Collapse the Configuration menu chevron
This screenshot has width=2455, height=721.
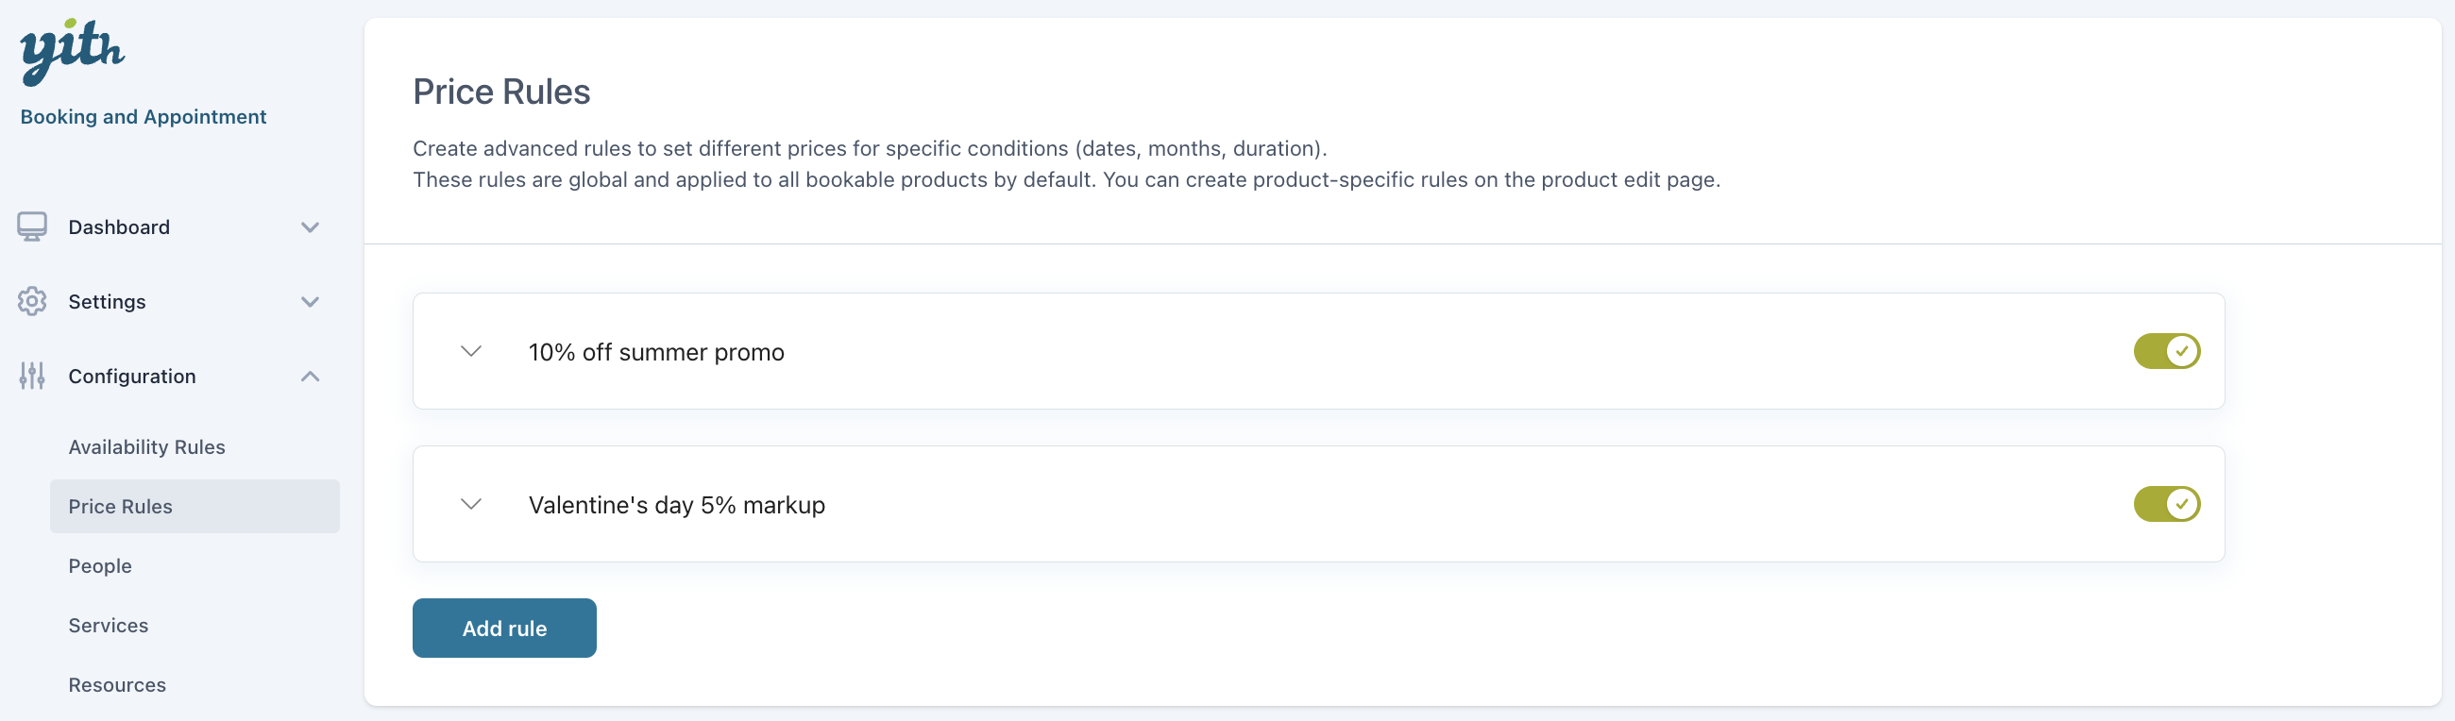[x=310, y=377]
